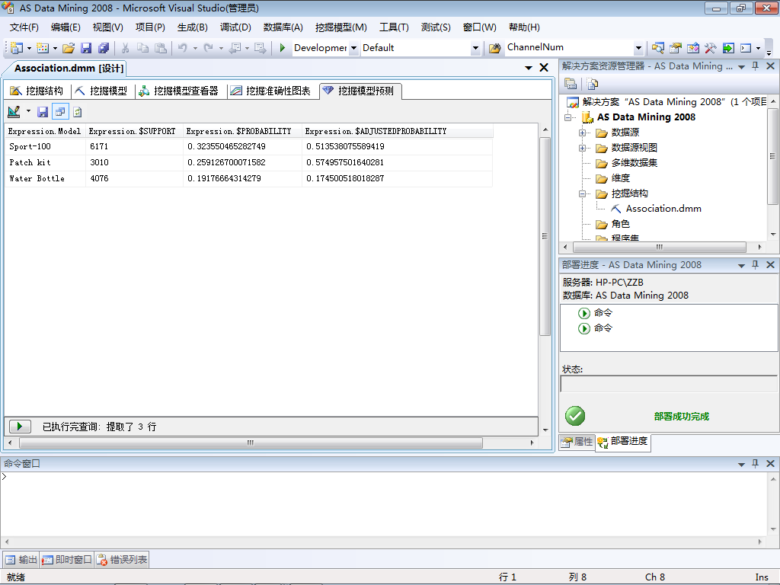This screenshot has height=585, width=780.
Task: Open the Properties Window toolbar icon
Action: [675, 48]
